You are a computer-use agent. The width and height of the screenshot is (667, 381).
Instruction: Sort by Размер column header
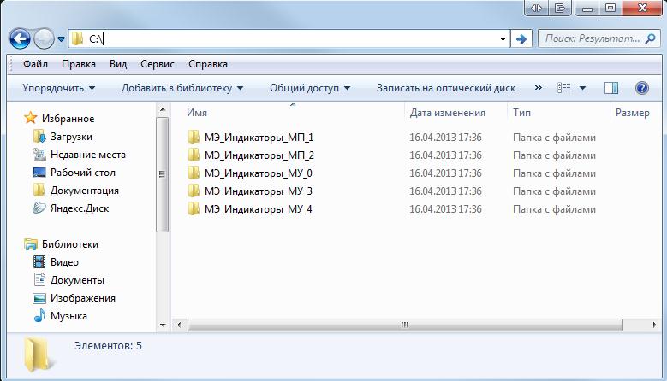[633, 113]
